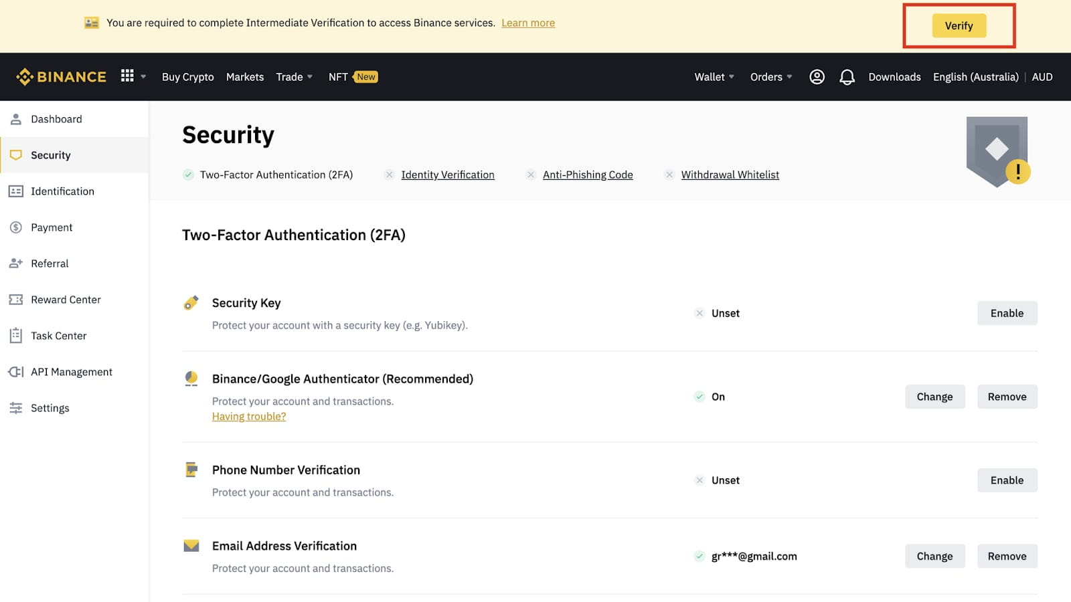Viewport: 1071px width, 602px height.
Task: Go to Markets
Action: (245, 77)
